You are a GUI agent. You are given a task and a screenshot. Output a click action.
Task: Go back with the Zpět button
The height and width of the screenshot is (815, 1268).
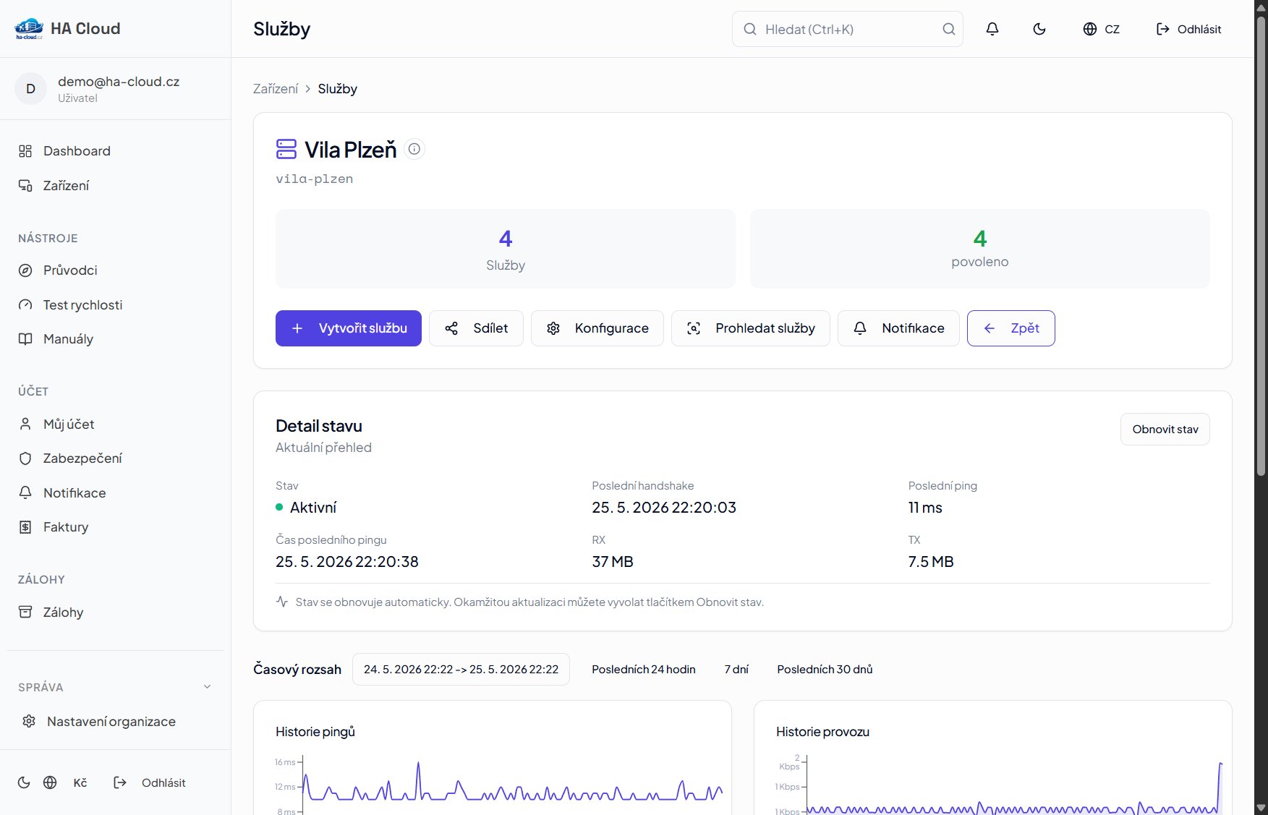[1011, 328]
